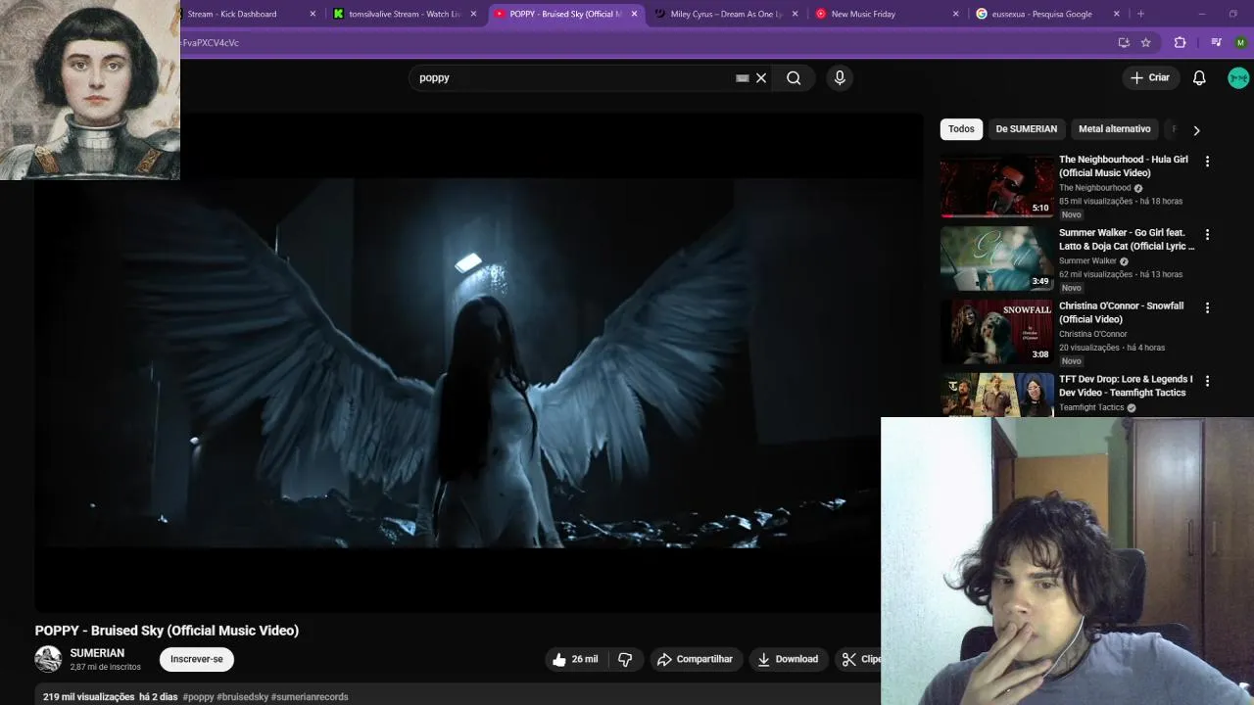Image resolution: width=1254 pixels, height=705 pixels.
Task: Select the De SUMERIAN filter chip
Action: click(x=1026, y=129)
